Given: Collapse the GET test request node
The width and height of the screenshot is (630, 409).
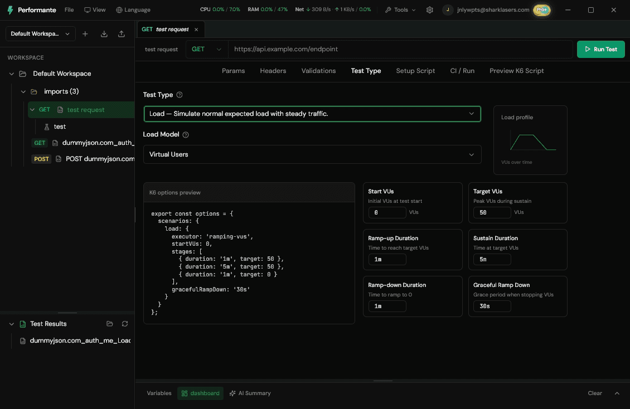Looking at the screenshot, I should pyautogui.click(x=32, y=110).
